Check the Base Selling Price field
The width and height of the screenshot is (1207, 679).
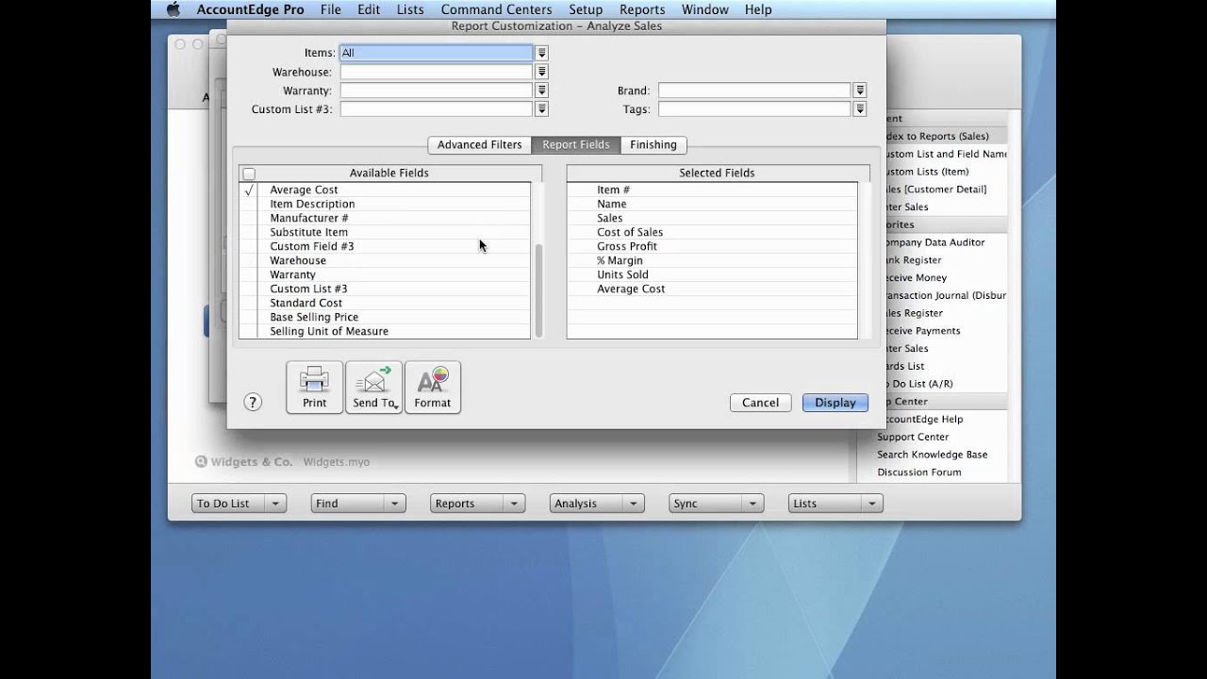[249, 317]
